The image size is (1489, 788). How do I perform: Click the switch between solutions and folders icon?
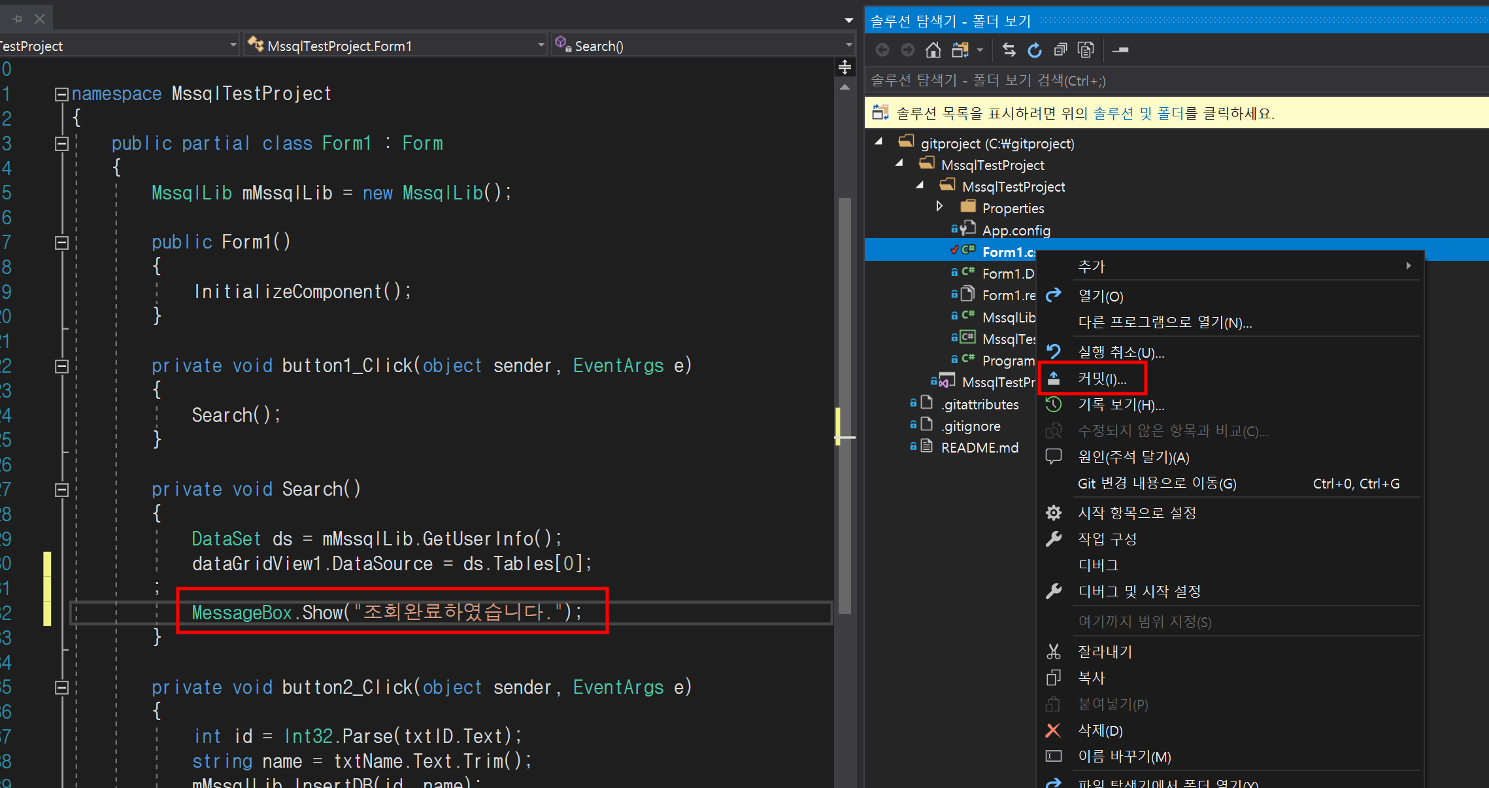pyautogui.click(x=960, y=50)
